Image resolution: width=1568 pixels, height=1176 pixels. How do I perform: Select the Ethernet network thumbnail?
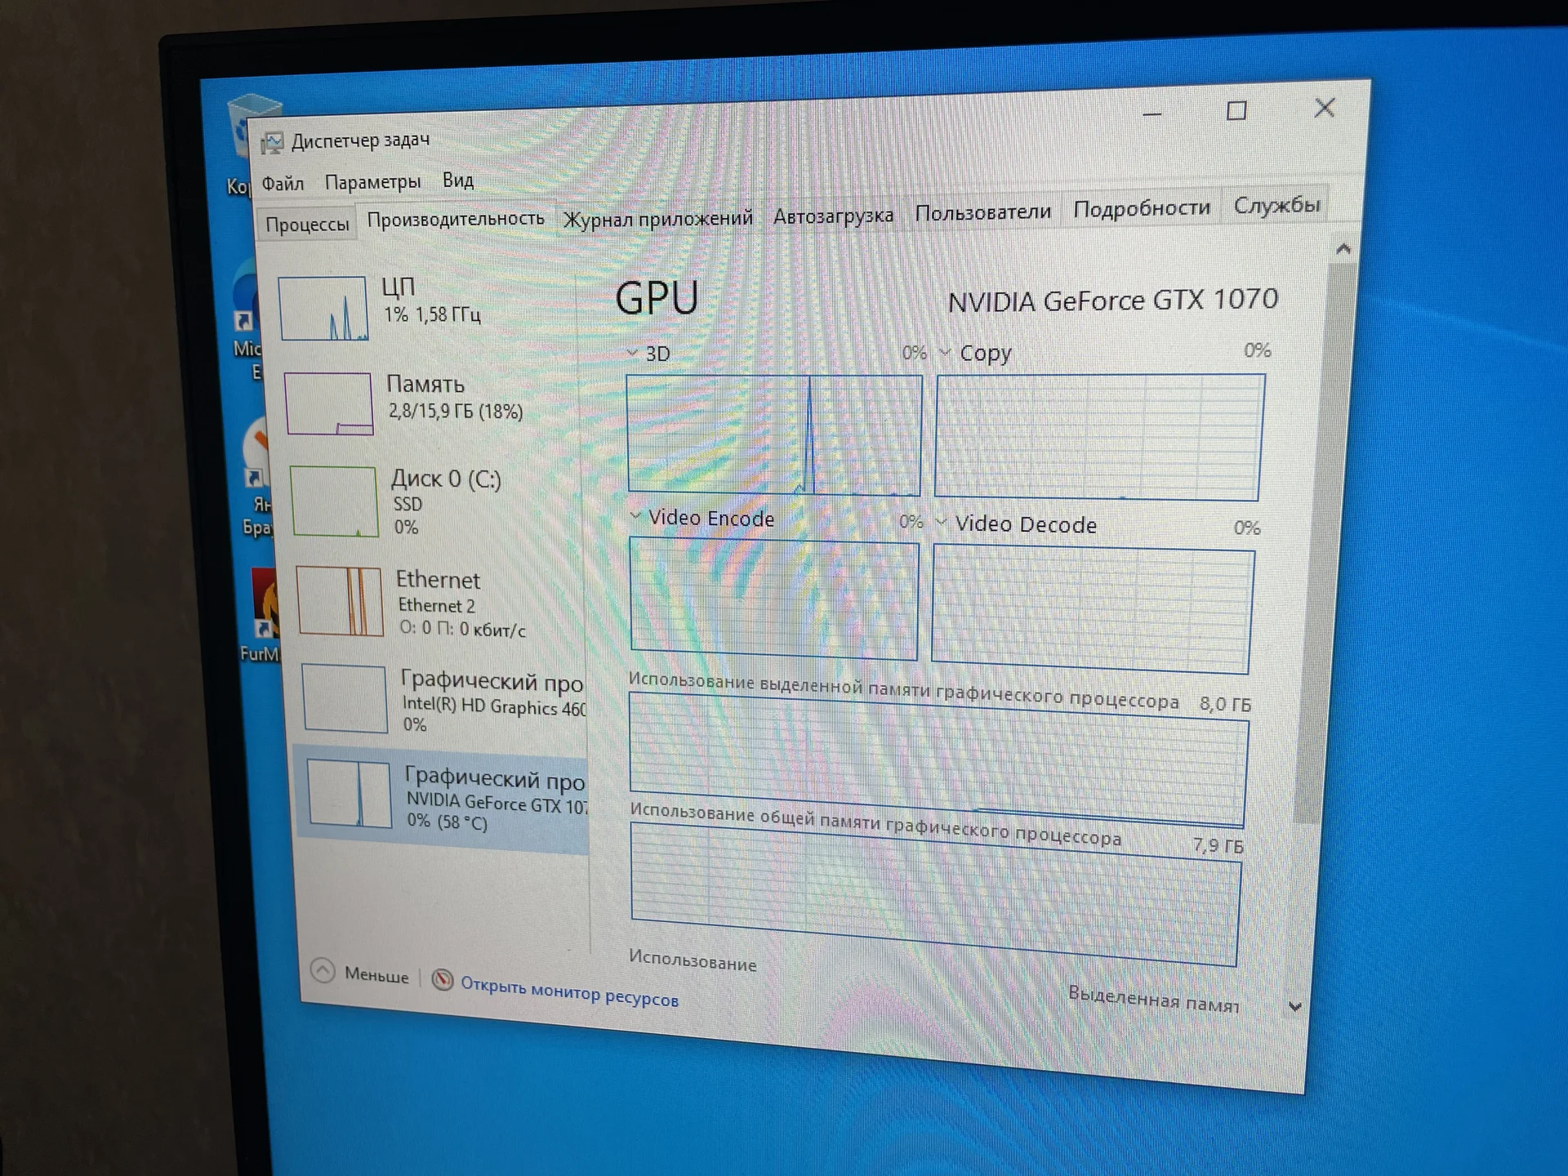coord(339,602)
